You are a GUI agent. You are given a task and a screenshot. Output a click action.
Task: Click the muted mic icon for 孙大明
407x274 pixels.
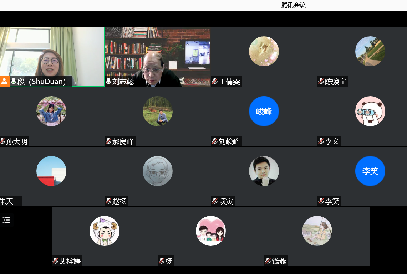point(2,141)
